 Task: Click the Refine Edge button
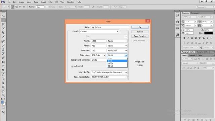click(119, 7)
